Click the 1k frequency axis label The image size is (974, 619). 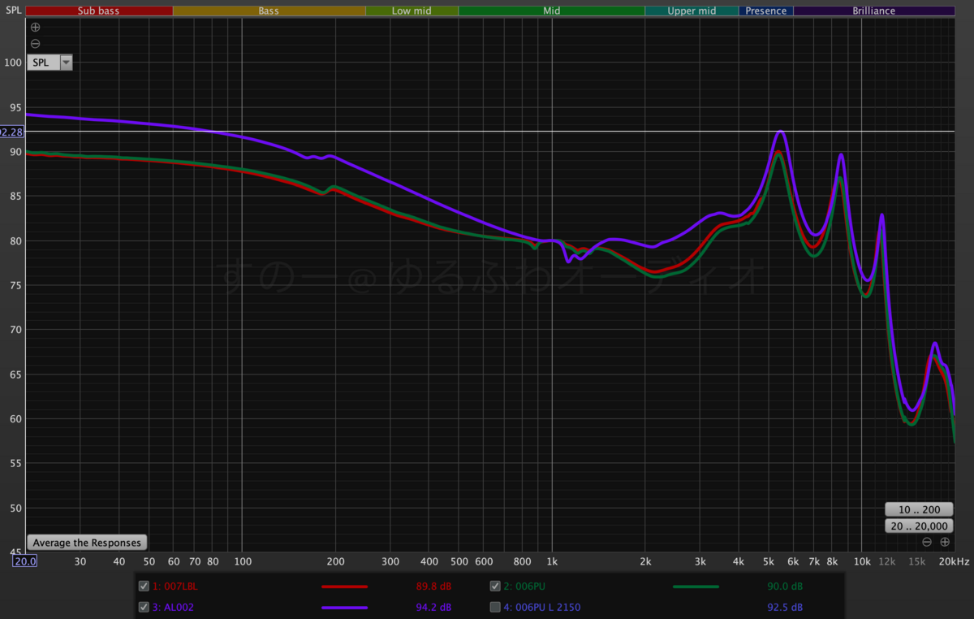[552, 561]
